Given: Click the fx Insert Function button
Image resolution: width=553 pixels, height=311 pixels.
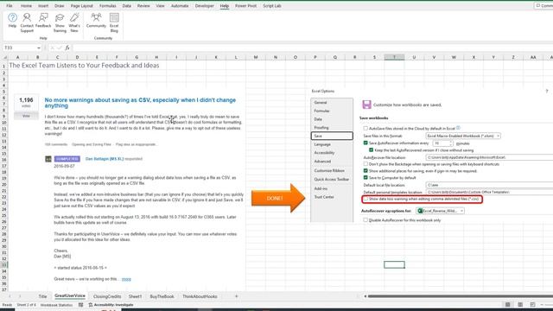Looking at the screenshot, I should 67,48.
